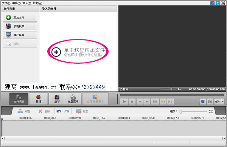
Task: Switch to the 文件列表 tab
Action: 19,99
